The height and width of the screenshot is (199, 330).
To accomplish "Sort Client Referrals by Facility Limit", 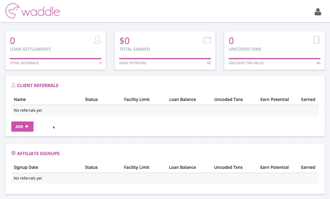I will [x=137, y=100].
